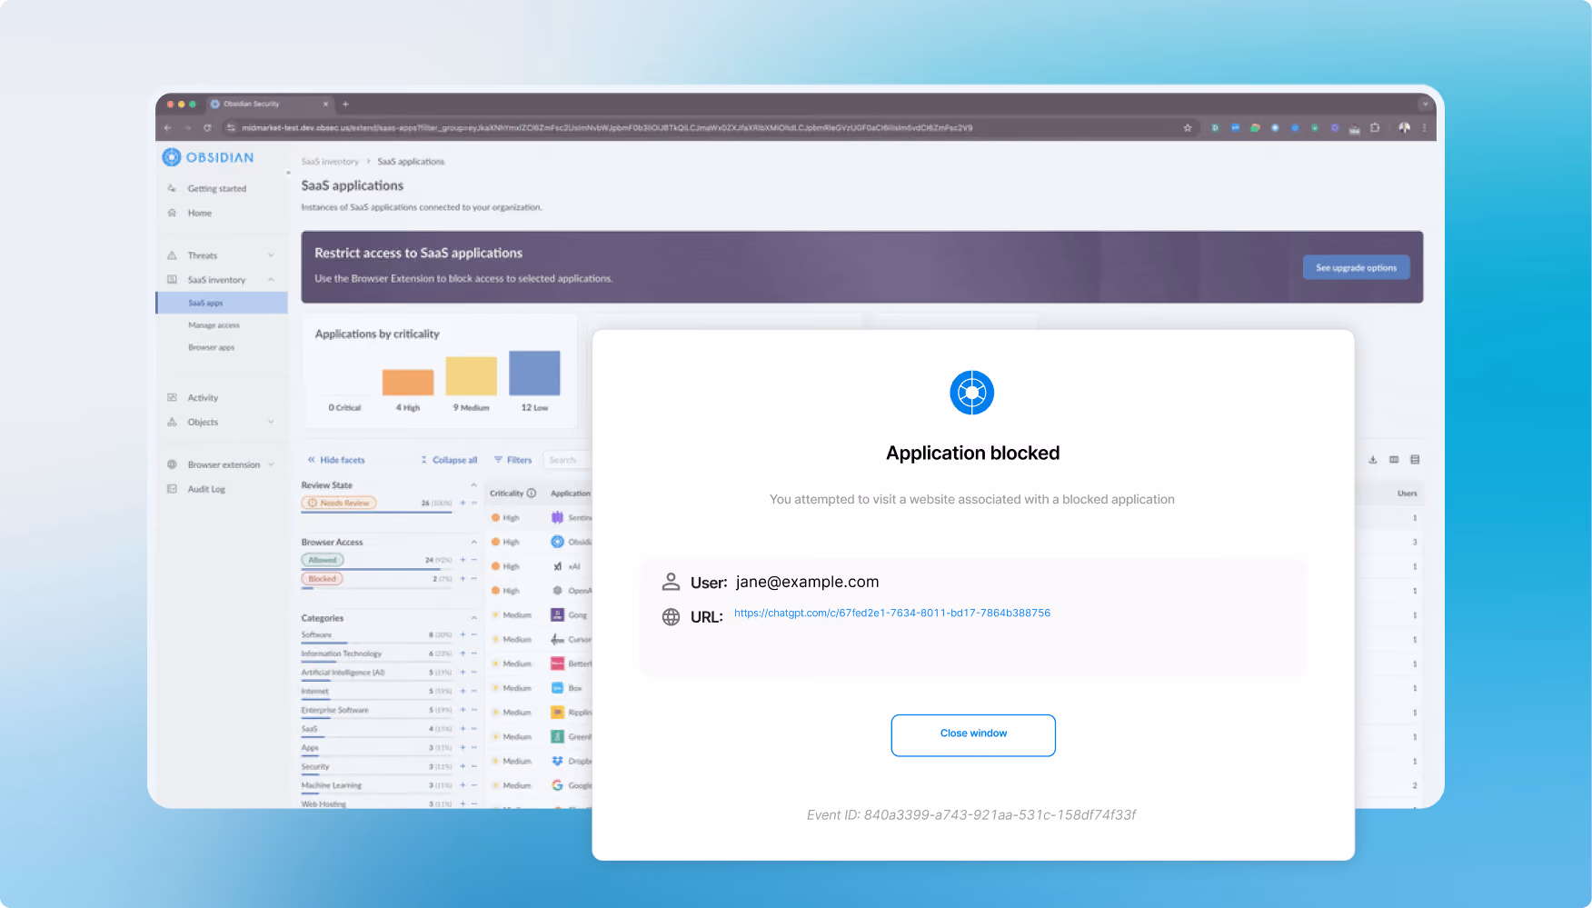
Task: Select the Machine Learning category facet
Action: tap(331, 786)
